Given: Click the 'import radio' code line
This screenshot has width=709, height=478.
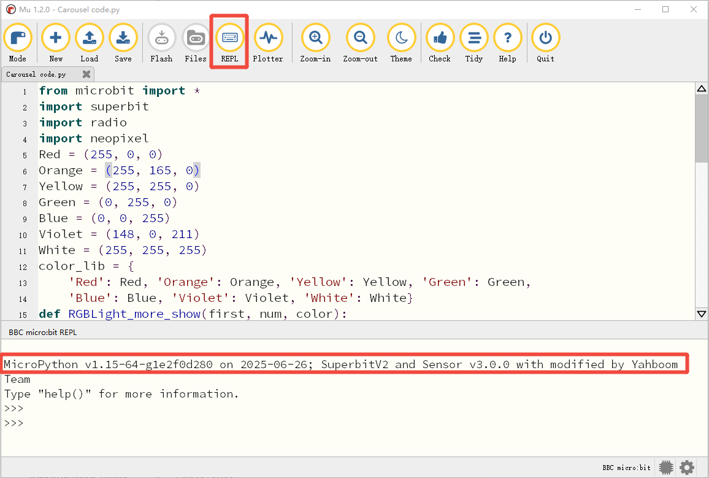Looking at the screenshot, I should [83, 123].
